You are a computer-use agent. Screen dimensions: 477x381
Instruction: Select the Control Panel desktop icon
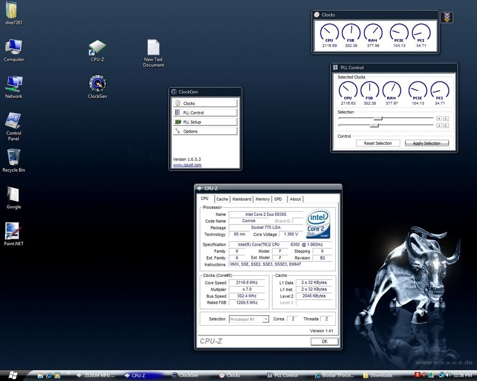point(14,127)
